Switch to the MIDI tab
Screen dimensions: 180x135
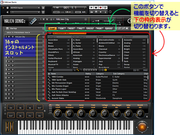click(x=71, y=28)
